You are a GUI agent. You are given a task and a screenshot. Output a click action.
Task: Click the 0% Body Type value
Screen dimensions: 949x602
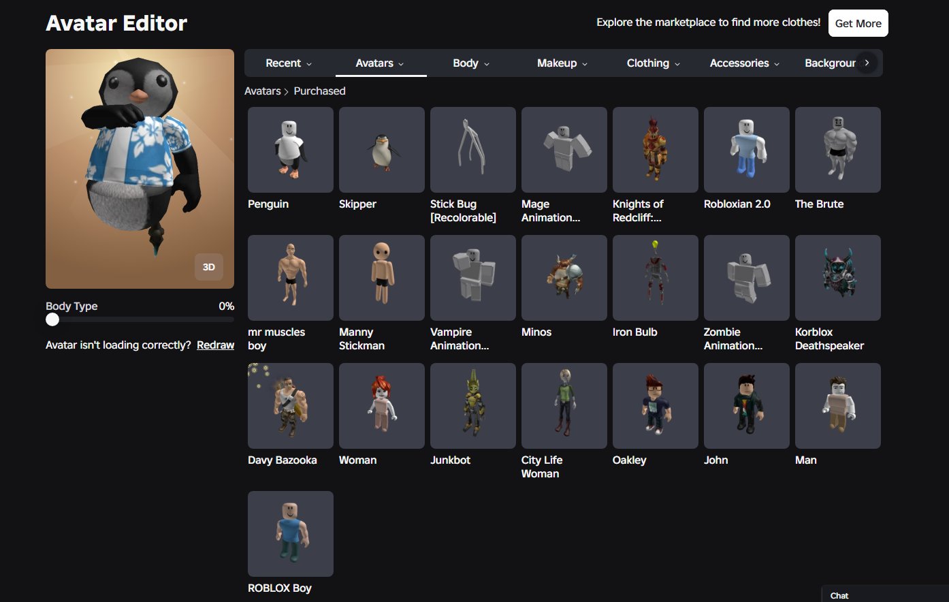pyautogui.click(x=227, y=306)
